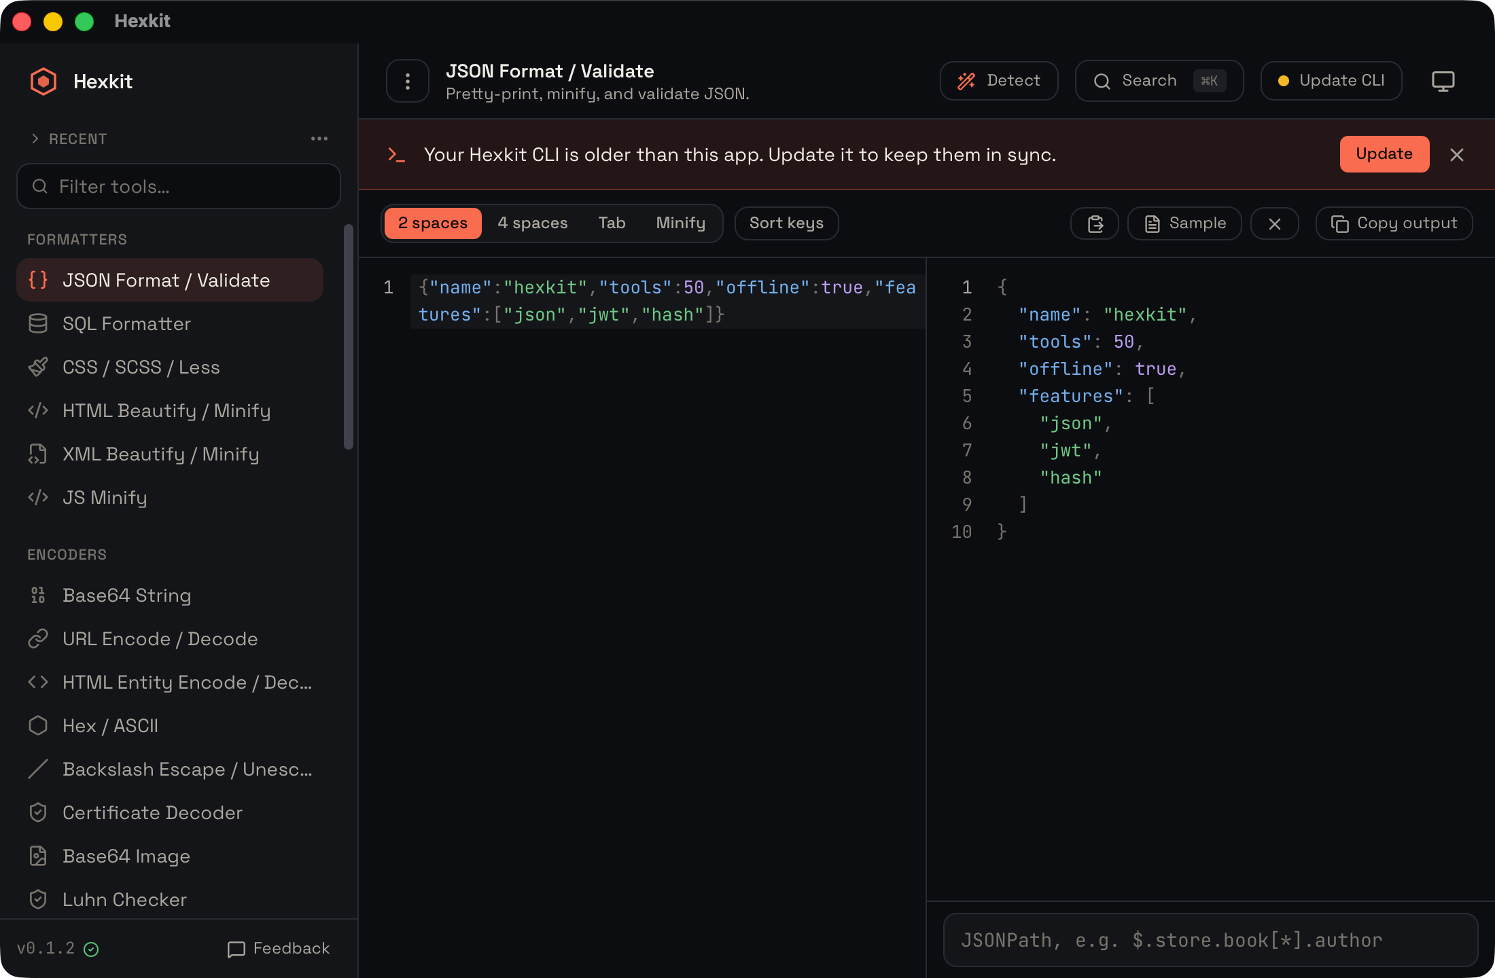Select 4 spaces indentation
Image resolution: width=1495 pixels, height=978 pixels.
click(x=533, y=223)
